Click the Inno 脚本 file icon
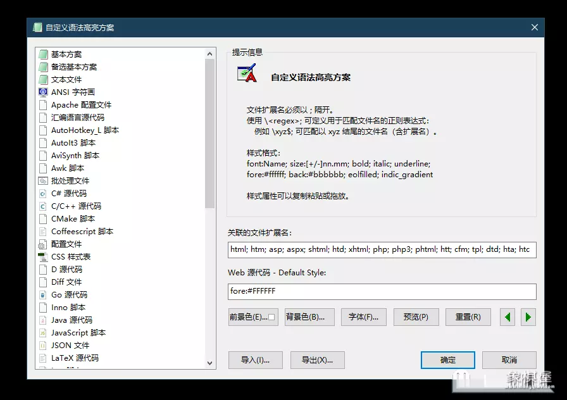 point(43,308)
